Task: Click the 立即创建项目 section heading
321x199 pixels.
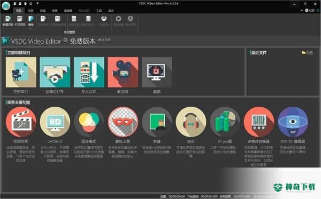Action: click(x=19, y=53)
